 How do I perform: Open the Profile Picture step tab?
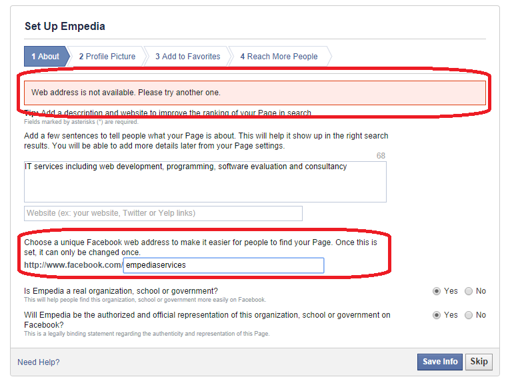(x=107, y=57)
